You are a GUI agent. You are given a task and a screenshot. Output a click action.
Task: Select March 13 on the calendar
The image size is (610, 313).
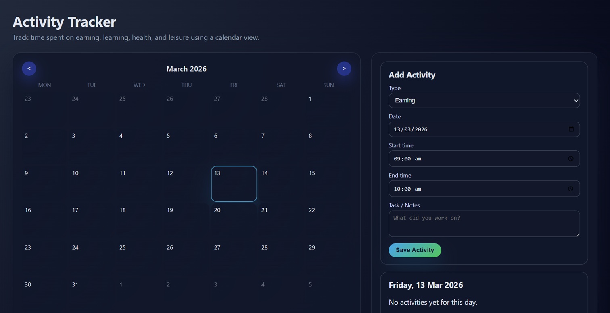(234, 184)
